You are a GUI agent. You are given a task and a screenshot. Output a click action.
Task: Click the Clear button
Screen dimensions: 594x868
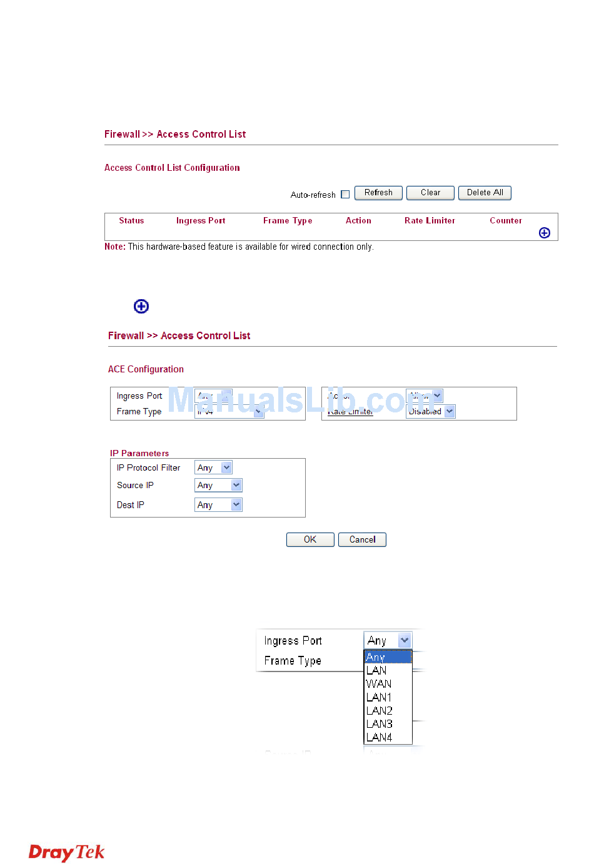coord(430,193)
